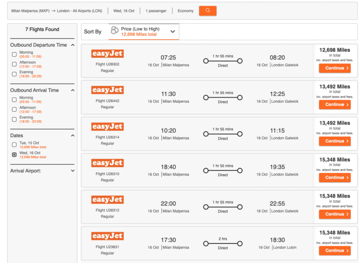
Task: Click the Economy cabin class field
Action: click(x=186, y=11)
